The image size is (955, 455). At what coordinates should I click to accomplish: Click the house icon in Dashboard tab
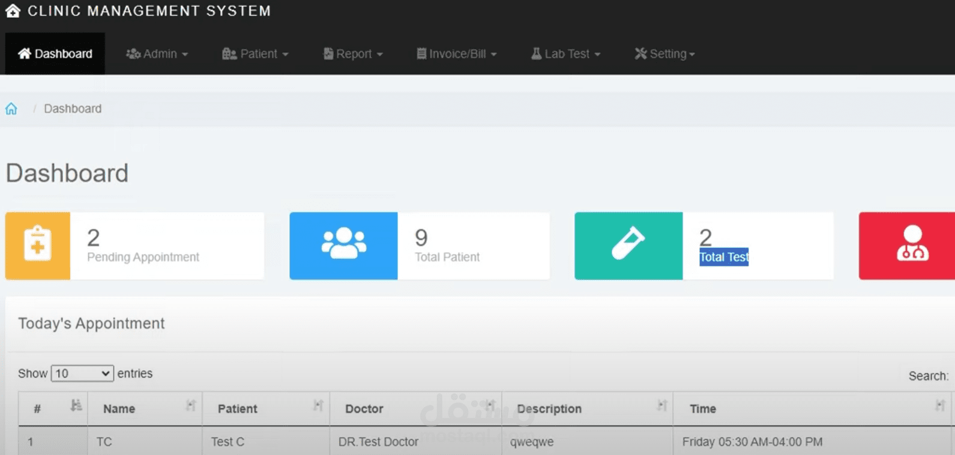(24, 53)
